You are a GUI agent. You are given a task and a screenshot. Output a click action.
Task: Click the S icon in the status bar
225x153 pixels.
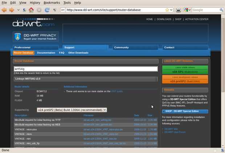pyautogui.click(x=222, y=150)
